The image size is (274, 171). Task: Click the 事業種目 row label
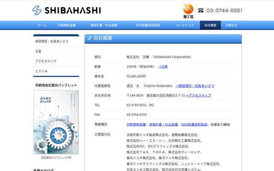[101, 124]
